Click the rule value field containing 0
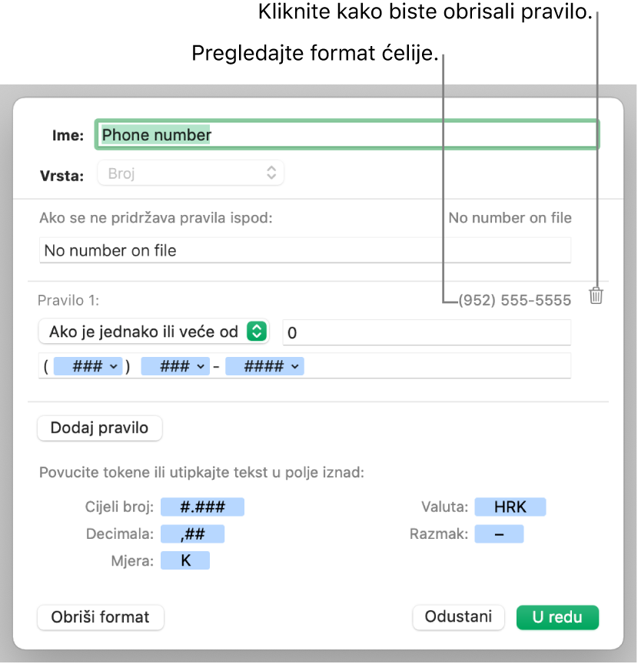The width and height of the screenshot is (638, 664). [427, 332]
